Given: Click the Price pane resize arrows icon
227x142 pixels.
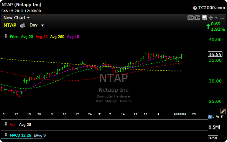Looking at the screenshot, I should click(6, 36).
